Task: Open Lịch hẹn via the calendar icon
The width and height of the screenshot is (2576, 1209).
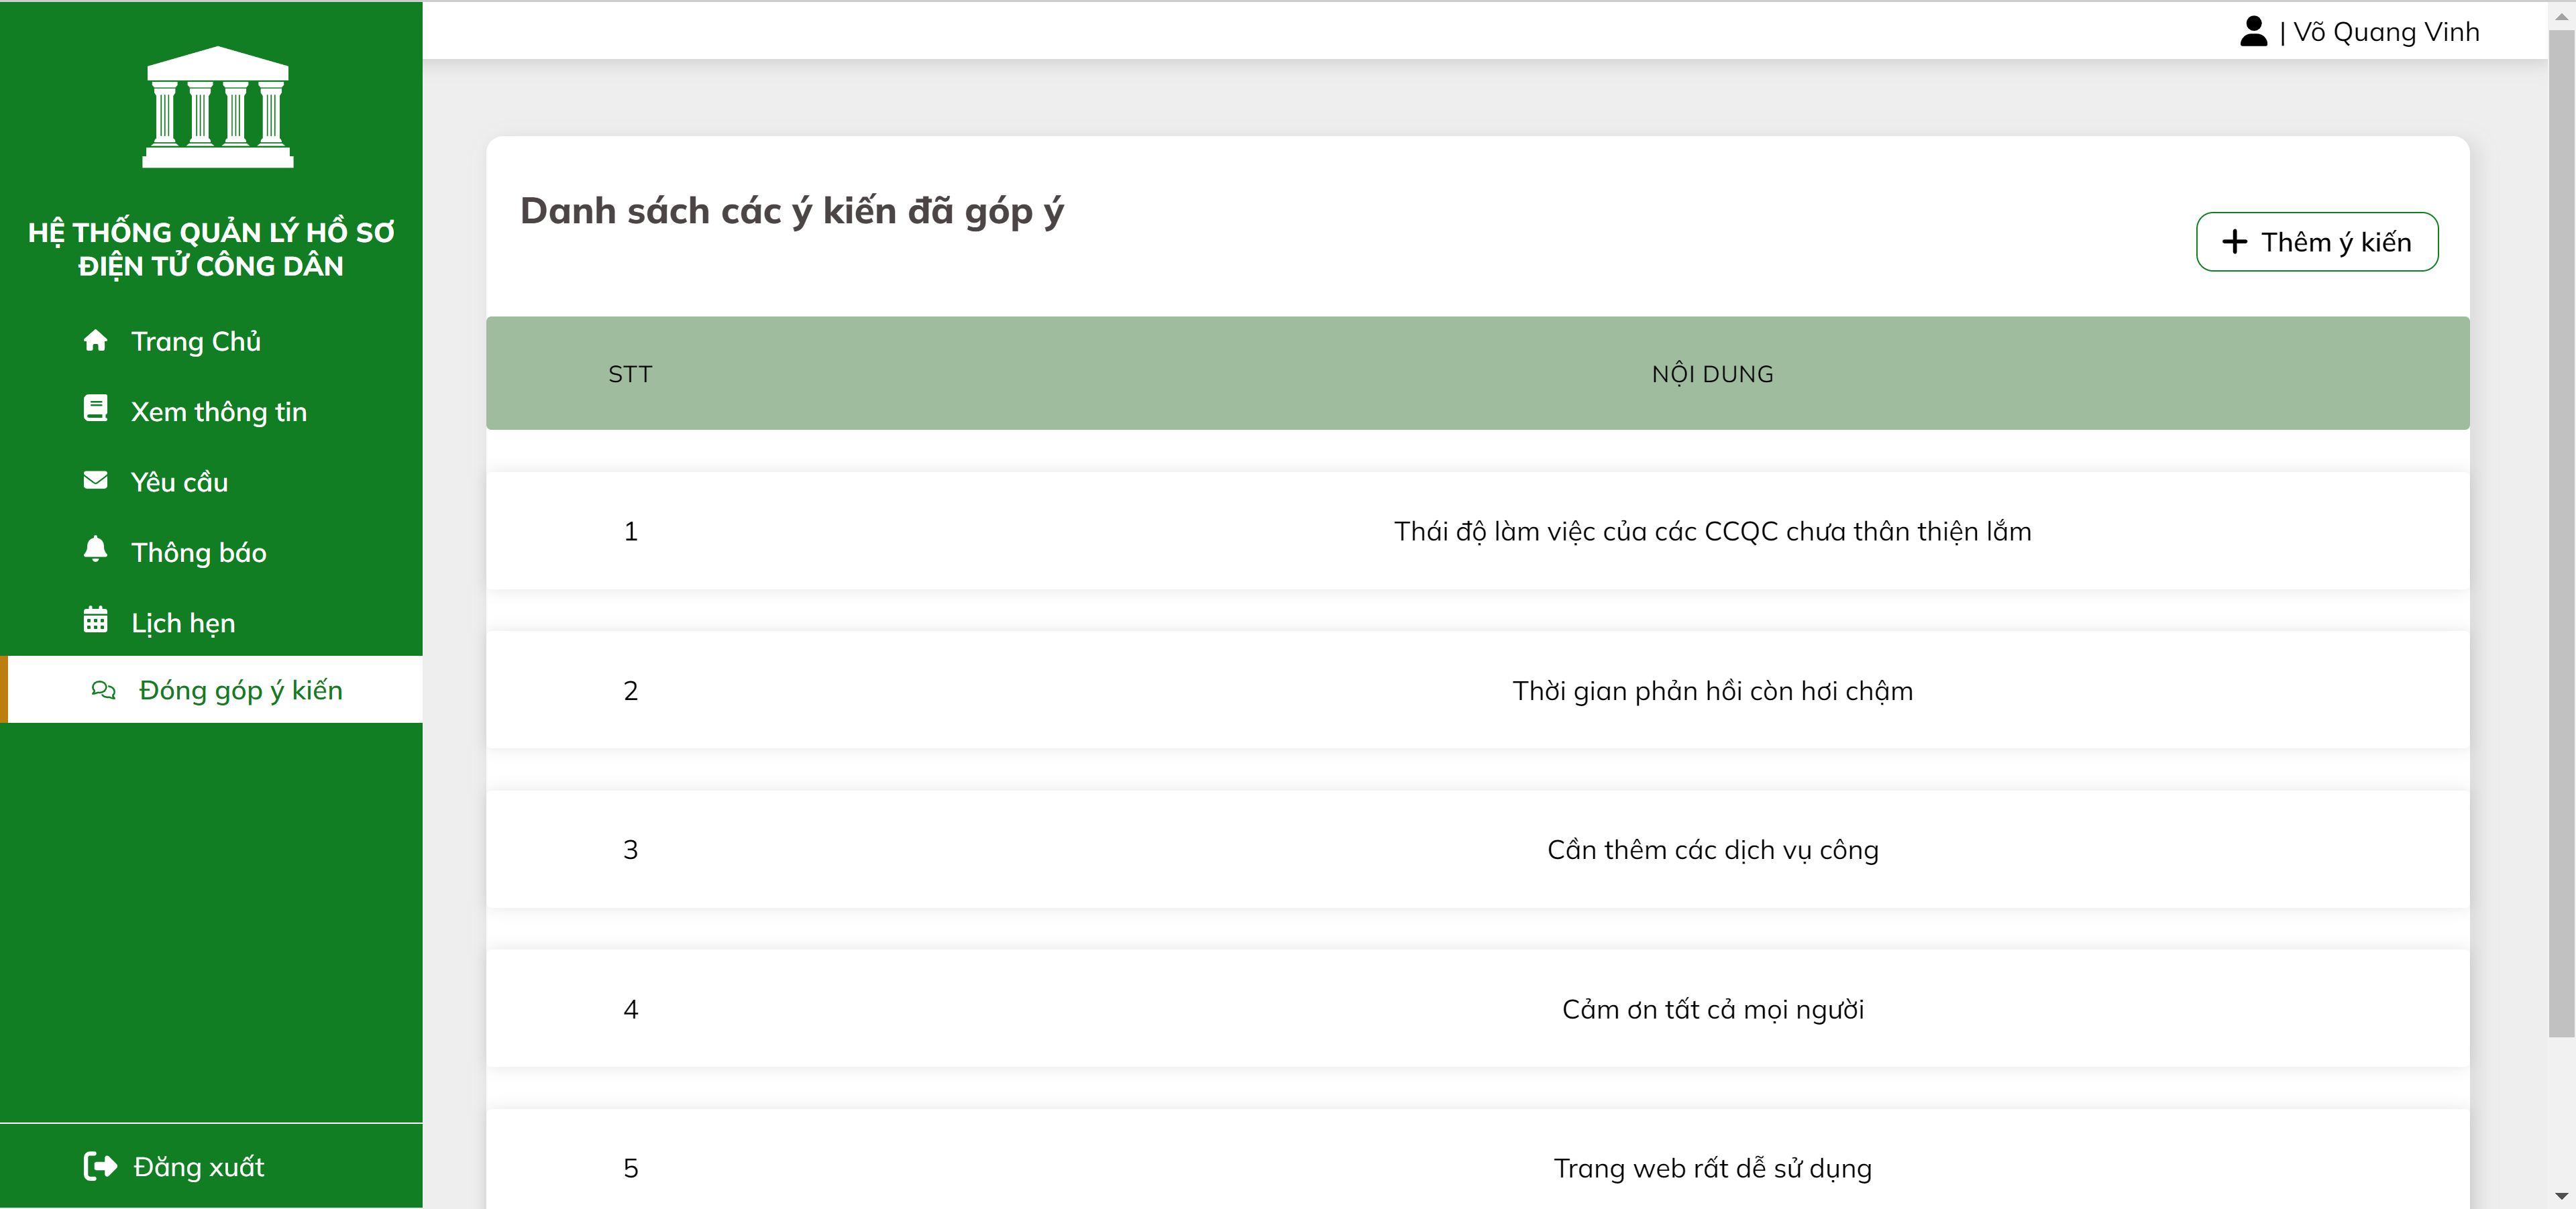Action: [95, 620]
